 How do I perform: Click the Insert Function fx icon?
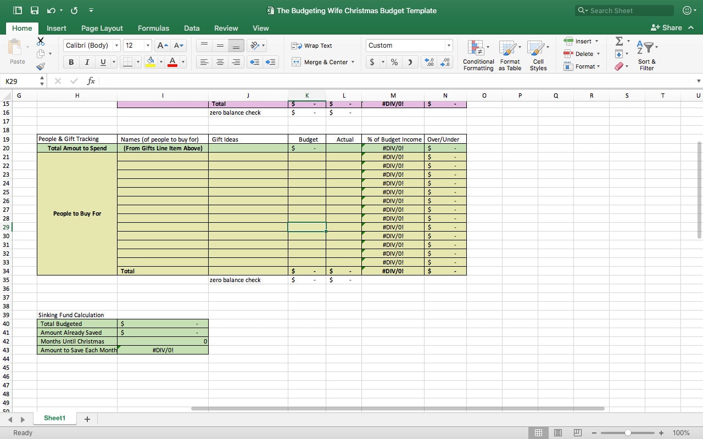pyautogui.click(x=91, y=81)
